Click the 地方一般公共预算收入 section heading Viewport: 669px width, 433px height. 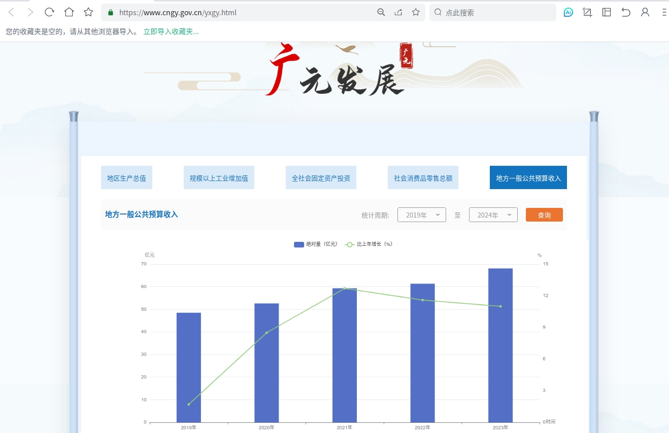point(142,214)
